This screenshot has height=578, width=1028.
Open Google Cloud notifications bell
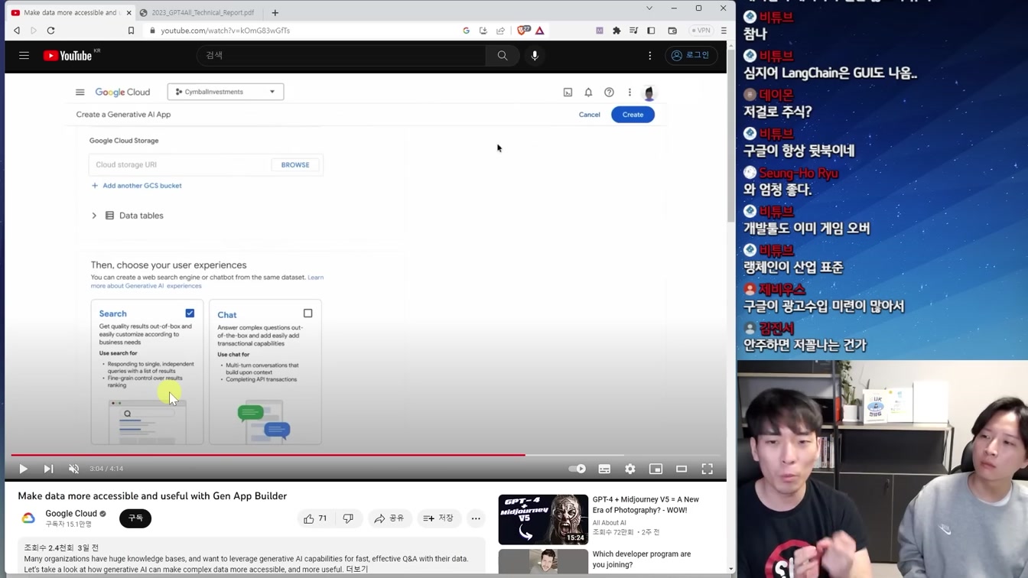(x=588, y=93)
